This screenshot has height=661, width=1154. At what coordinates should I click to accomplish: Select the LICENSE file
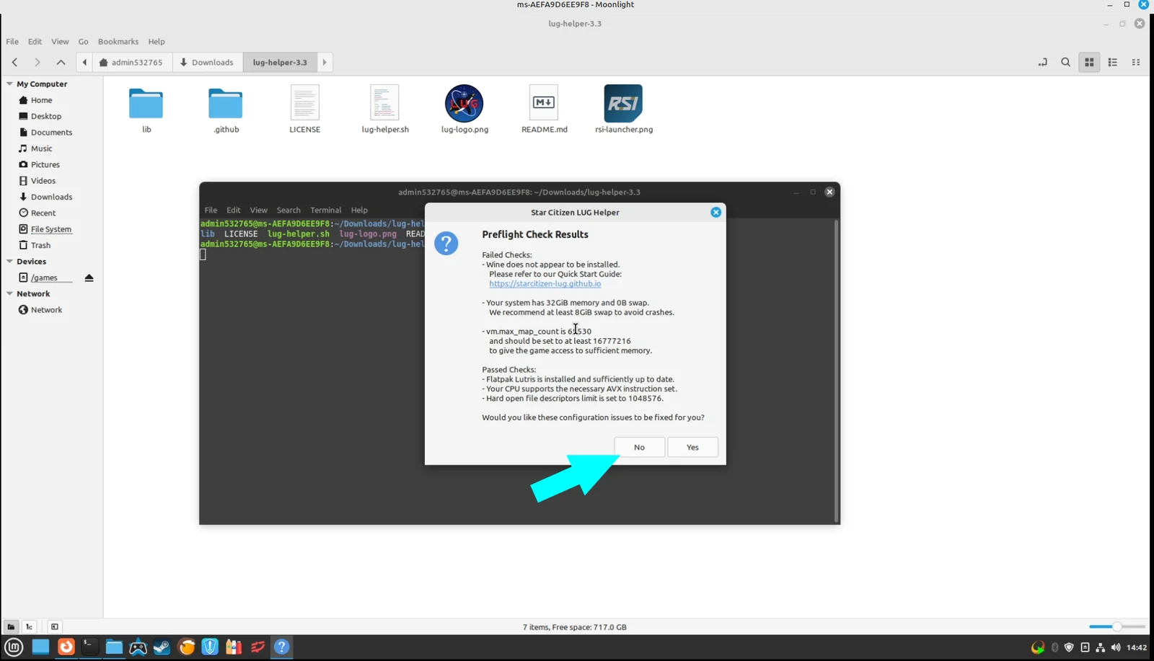[305, 110]
